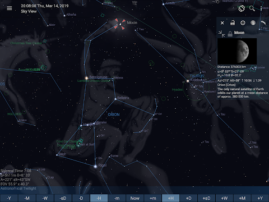Toggle the device orientation sensor mode icon
269x202 pixels.
coord(242,8)
